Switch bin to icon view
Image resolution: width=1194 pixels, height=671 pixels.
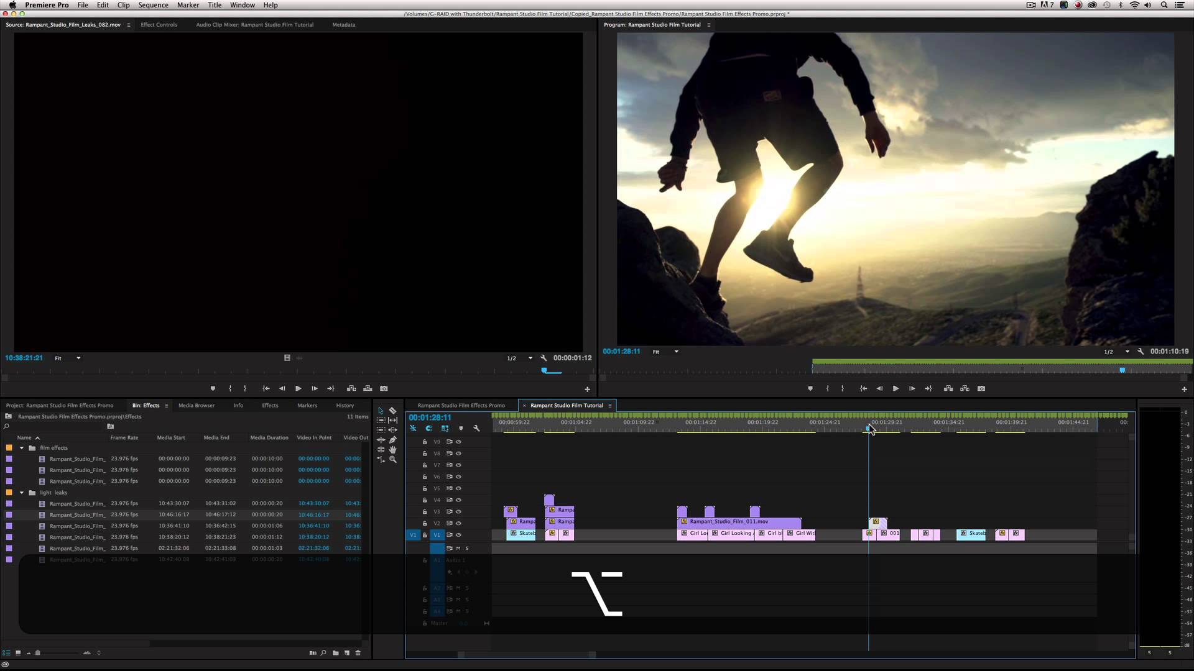coord(18,653)
